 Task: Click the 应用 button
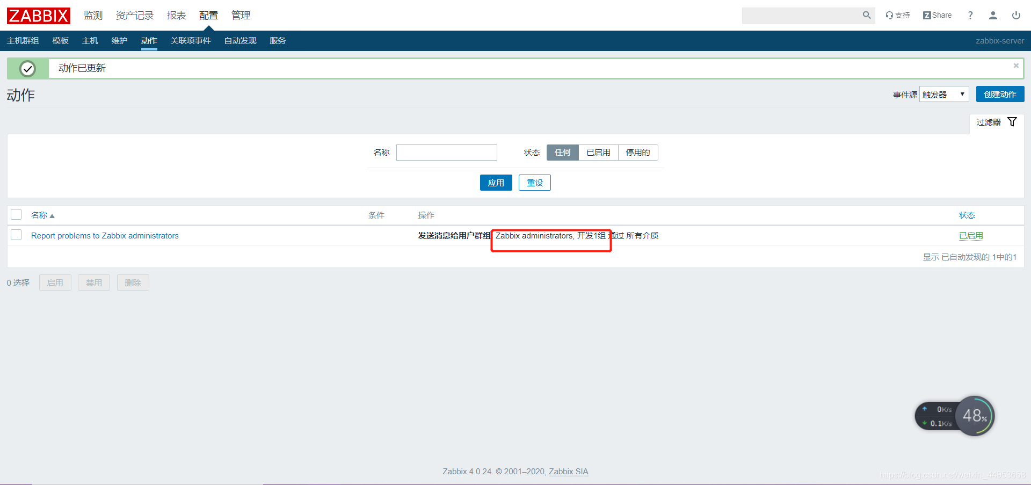[496, 183]
